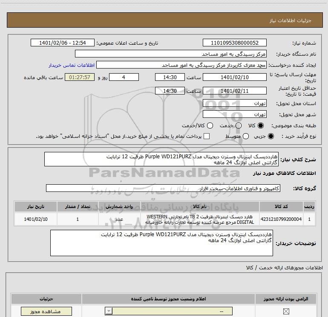Viewport: 328px width, 317px height.
Task: Click the اطلاعات مجوزهای ارائه خدمت heading
Action: point(284,268)
